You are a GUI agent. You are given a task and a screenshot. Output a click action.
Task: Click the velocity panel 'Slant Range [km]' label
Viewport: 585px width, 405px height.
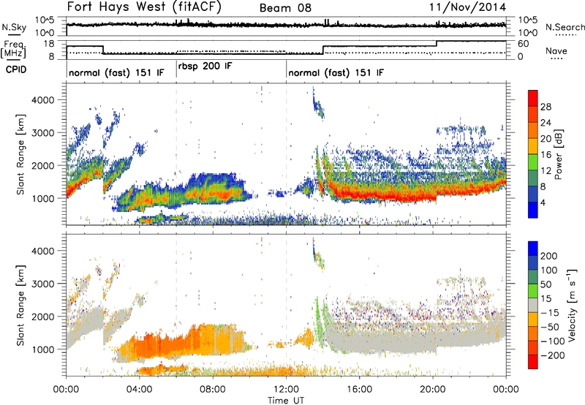[x=20, y=305]
